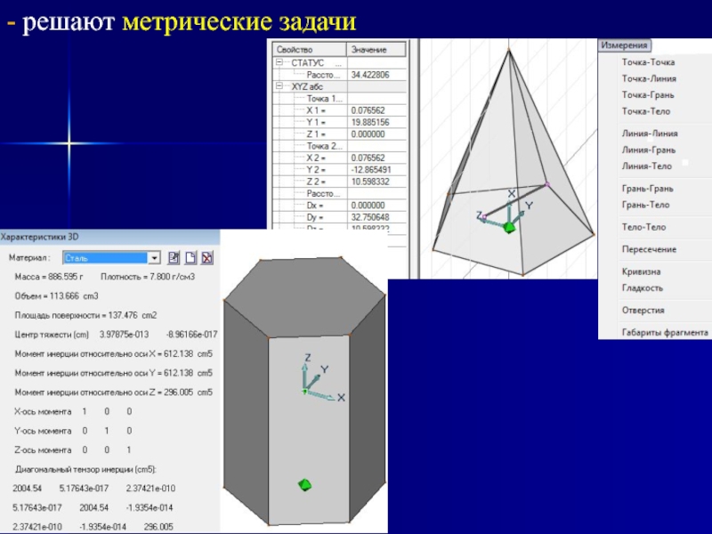Click the Точка 1 tree row

coord(324,99)
